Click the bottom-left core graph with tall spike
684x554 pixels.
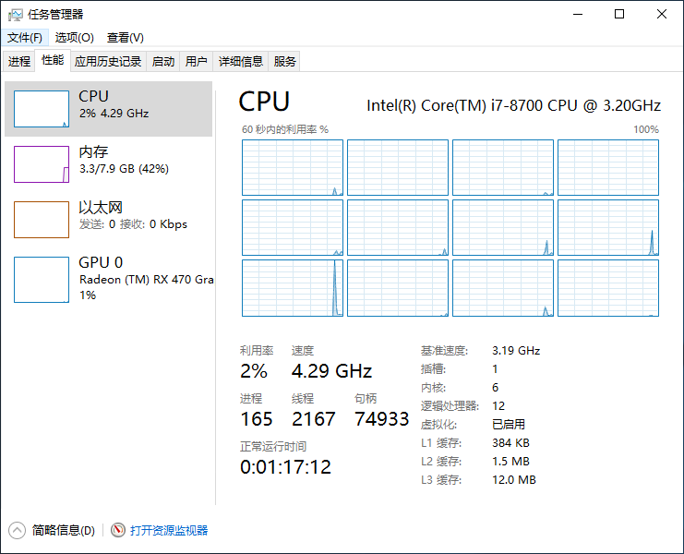pos(292,287)
